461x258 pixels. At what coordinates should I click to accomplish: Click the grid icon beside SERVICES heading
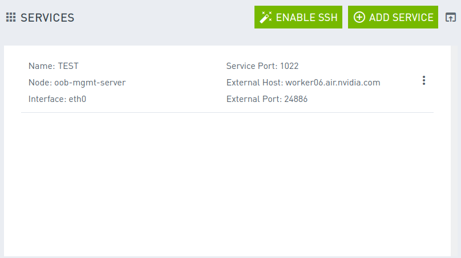tap(11, 18)
